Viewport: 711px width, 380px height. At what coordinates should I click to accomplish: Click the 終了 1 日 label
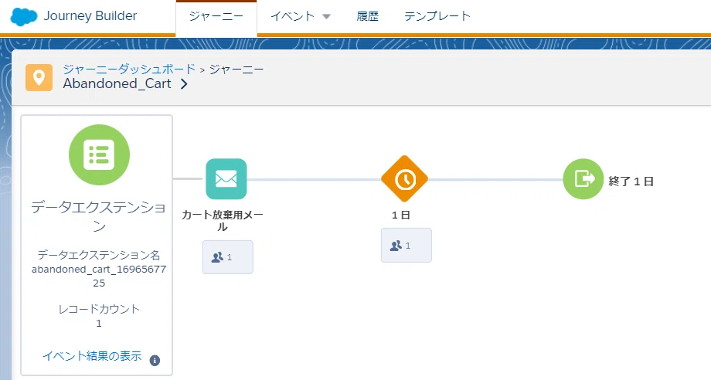pos(631,182)
